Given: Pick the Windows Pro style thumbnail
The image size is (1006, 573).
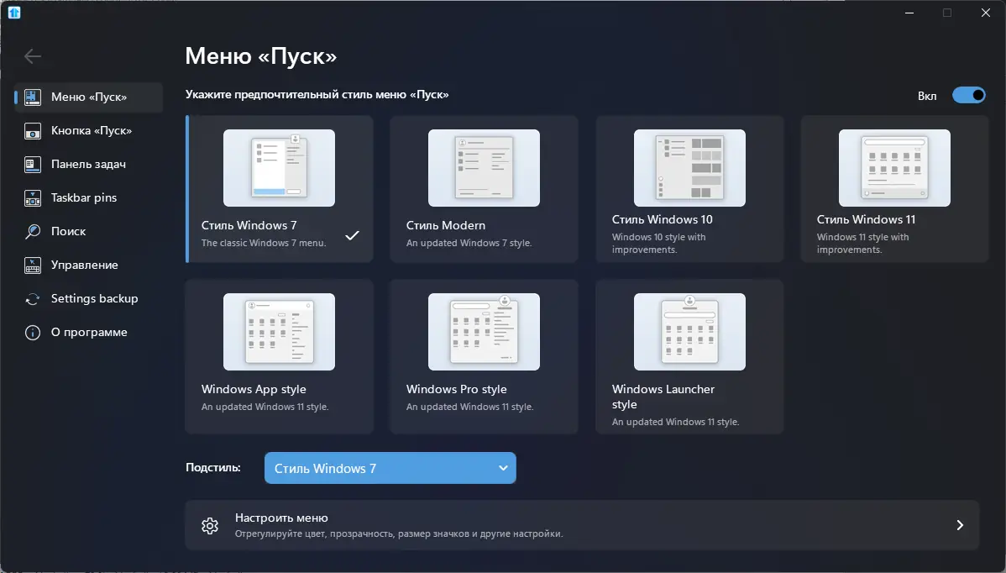Looking at the screenshot, I should (x=484, y=332).
